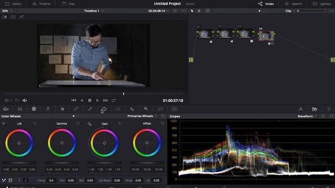
Task: Open the Gallery panel
Action: pos(13,4)
